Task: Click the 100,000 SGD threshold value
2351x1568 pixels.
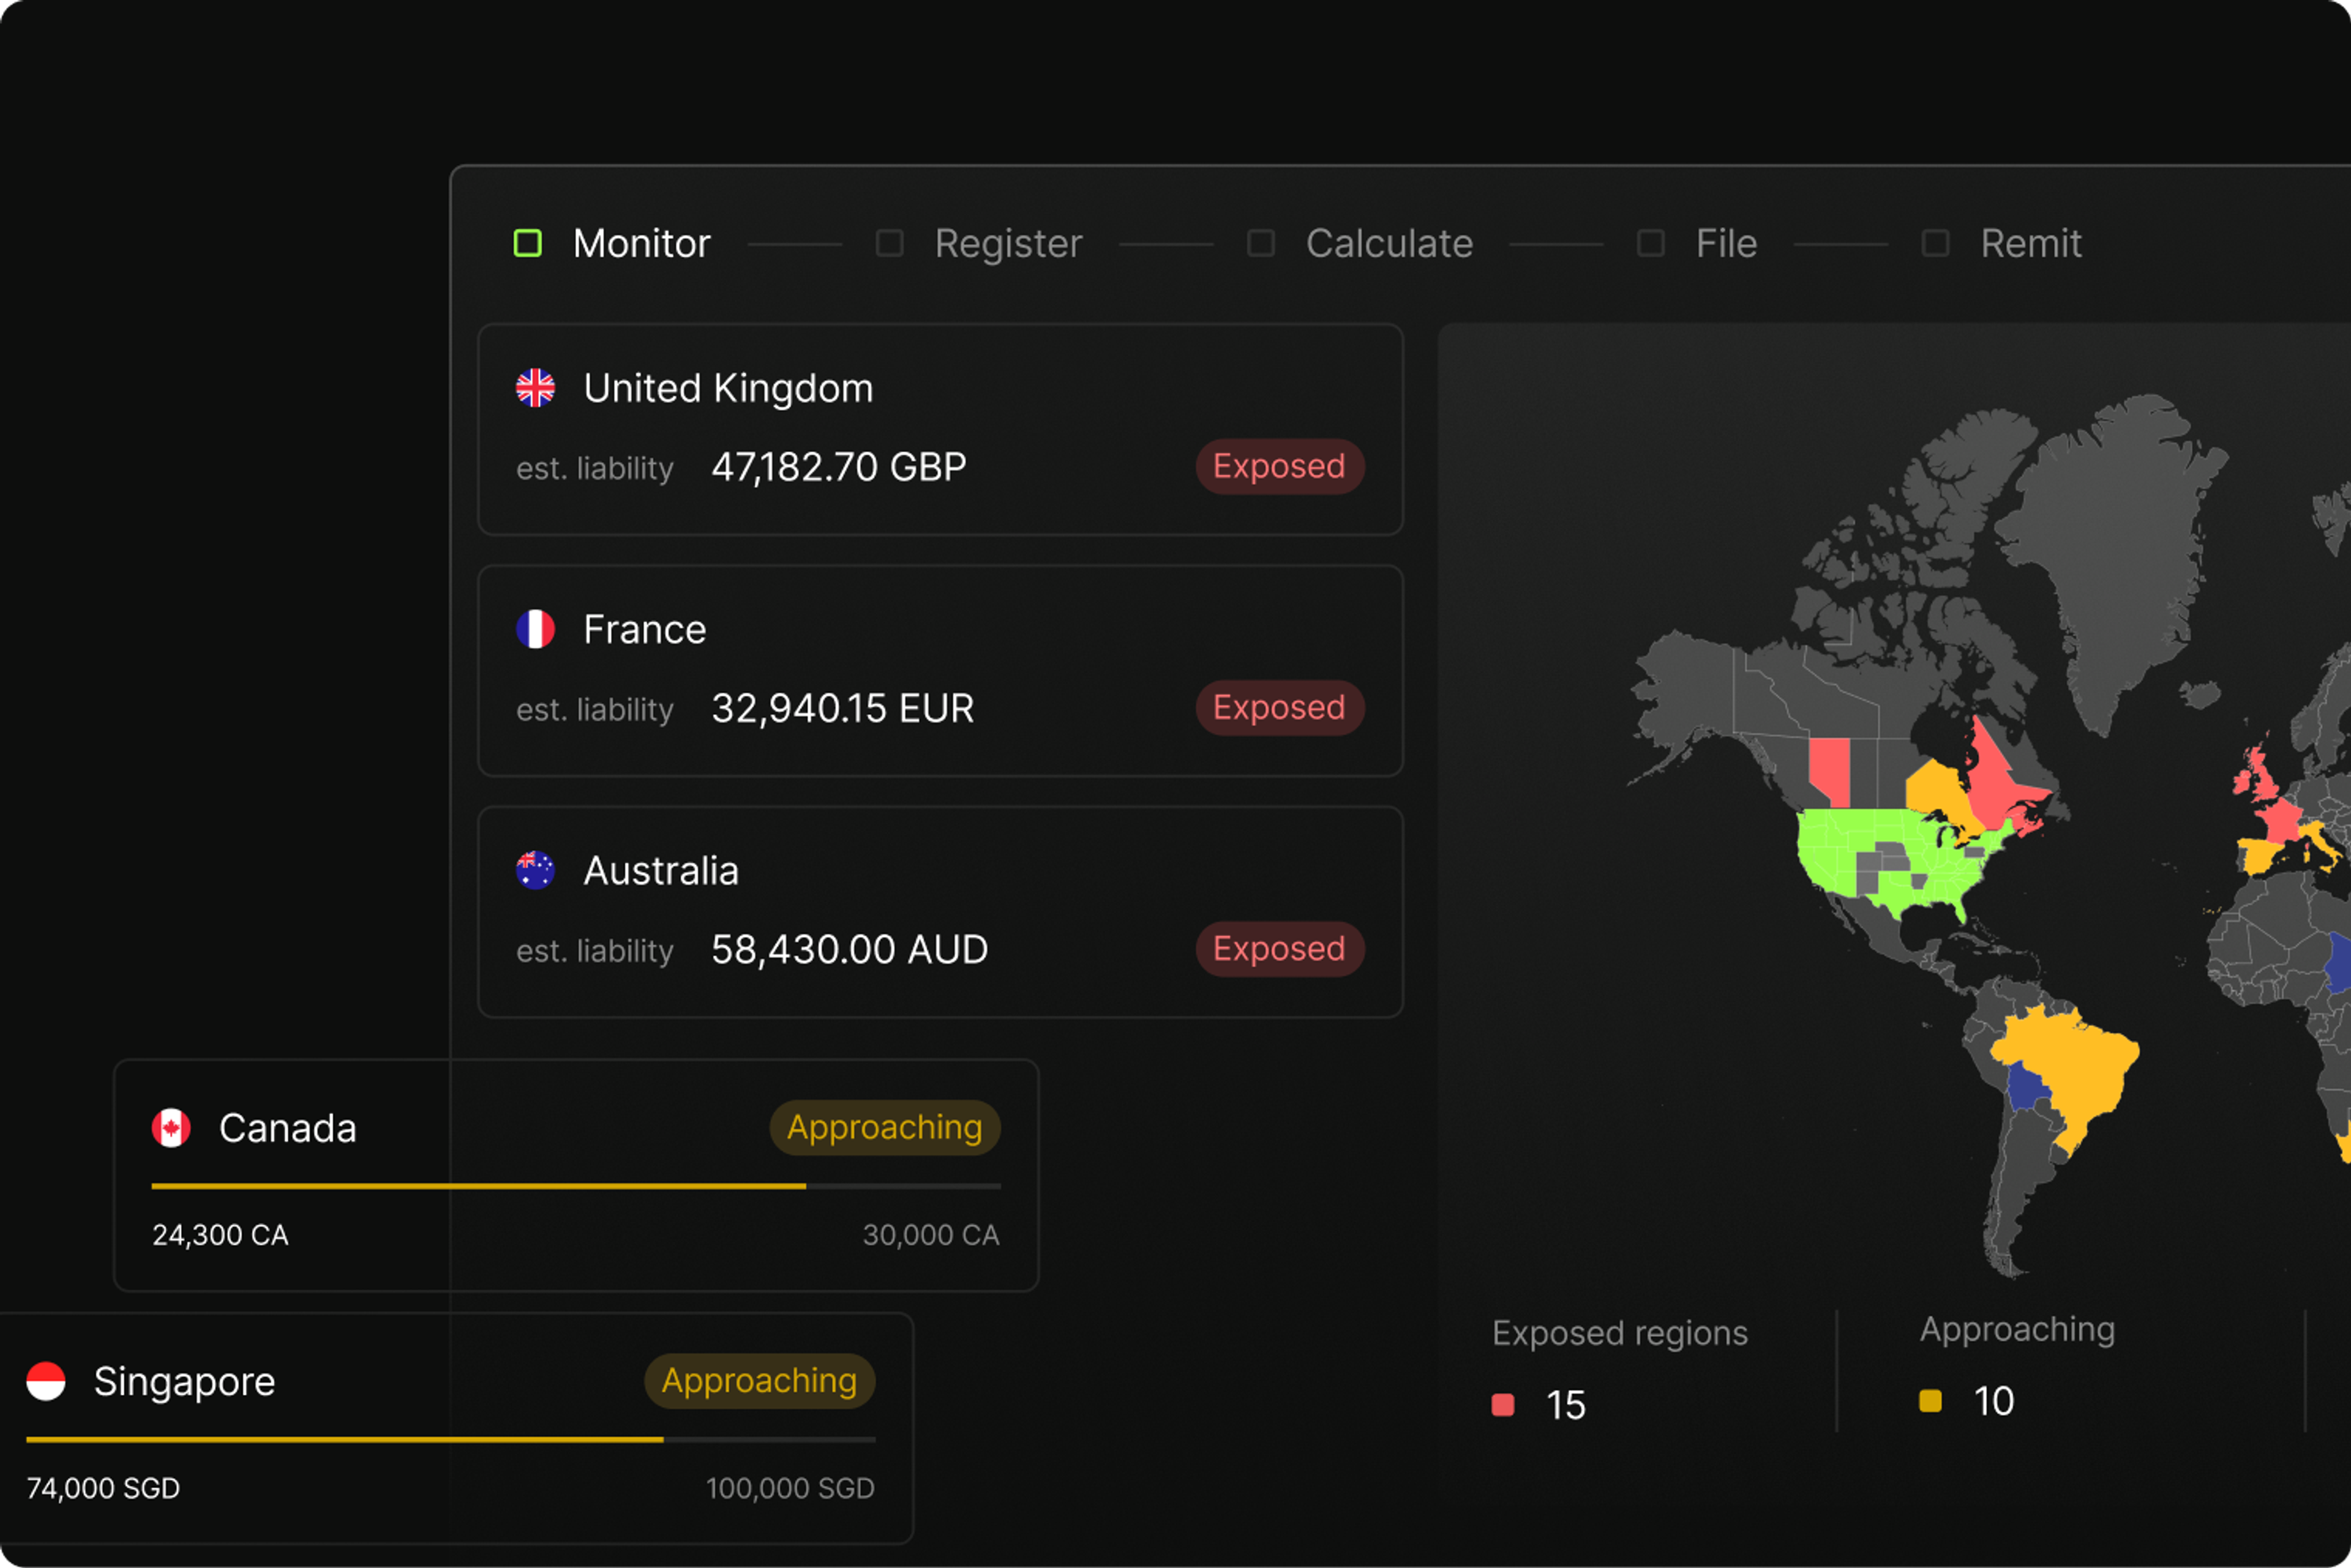Action: click(790, 1488)
